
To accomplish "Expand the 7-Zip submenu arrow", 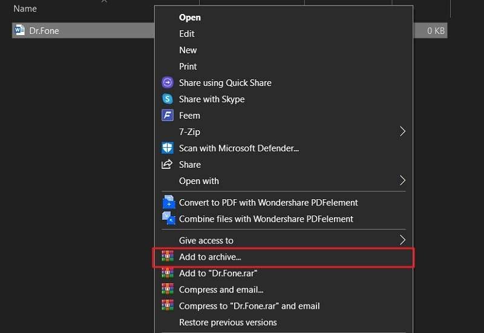I will [x=402, y=131].
